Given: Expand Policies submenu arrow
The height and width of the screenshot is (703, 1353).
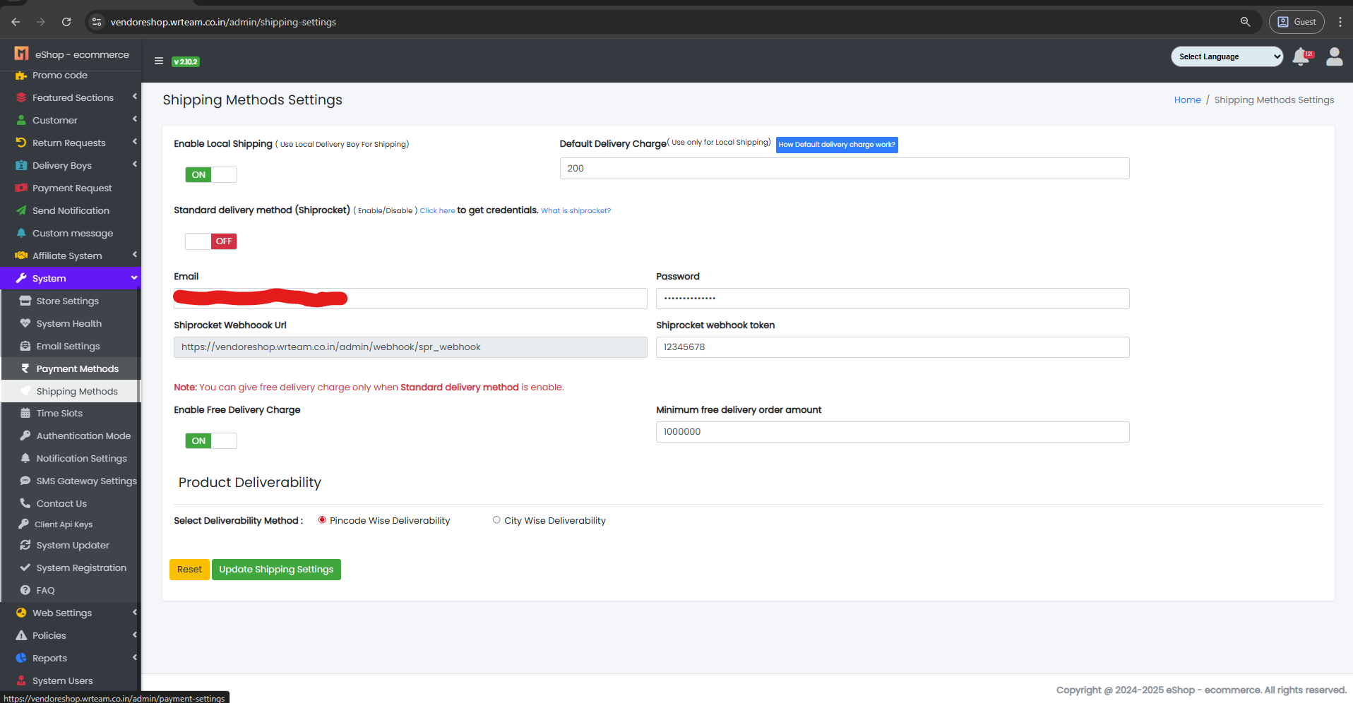Looking at the screenshot, I should 134,635.
